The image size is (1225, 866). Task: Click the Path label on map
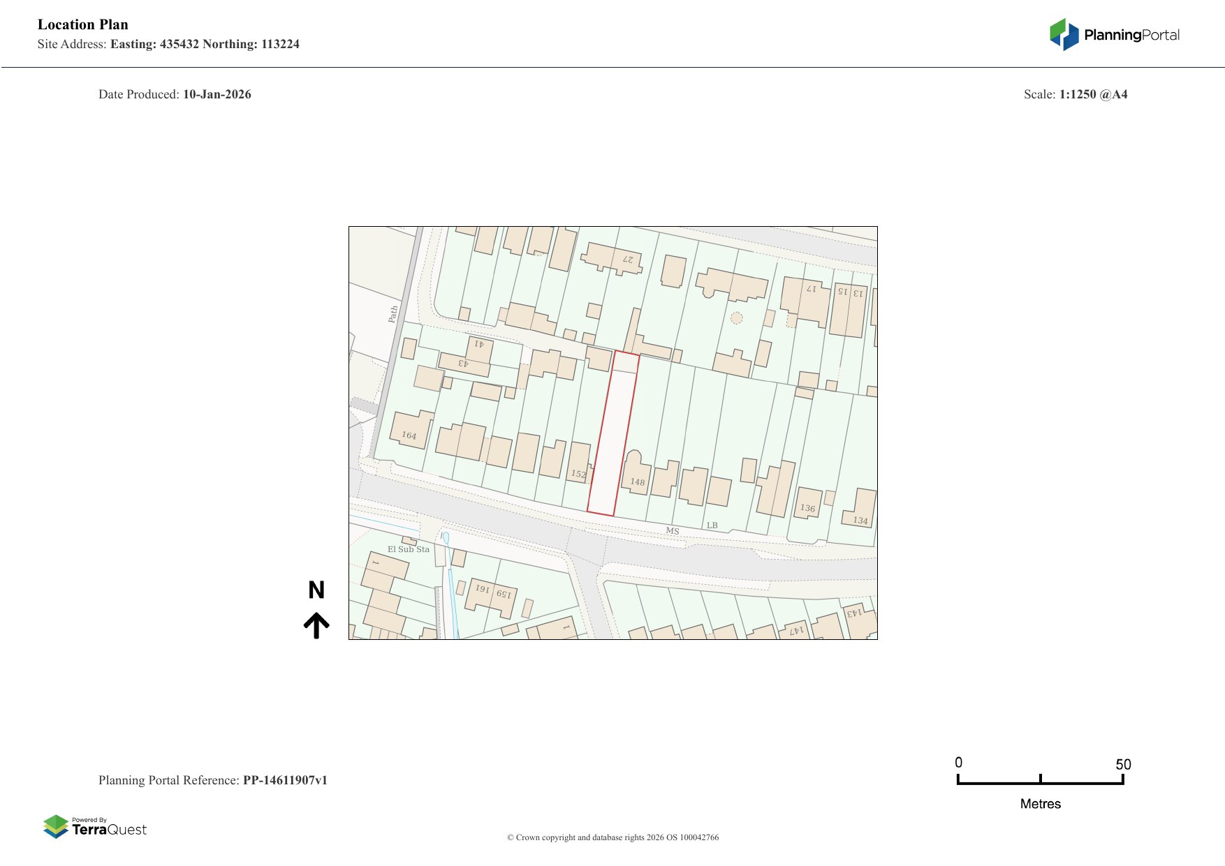393,314
